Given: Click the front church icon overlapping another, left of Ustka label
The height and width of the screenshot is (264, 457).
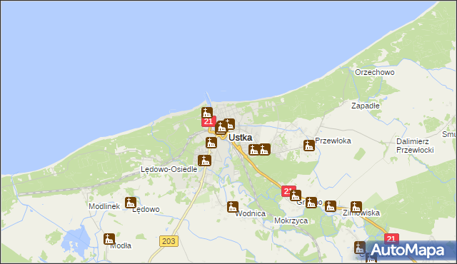Looking at the screenshot, I should coord(221,128).
